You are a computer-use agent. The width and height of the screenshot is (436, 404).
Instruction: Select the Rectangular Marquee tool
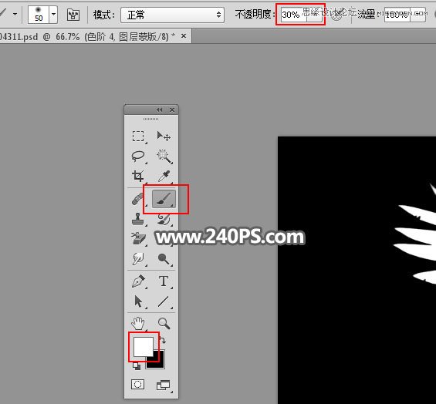[138, 136]
